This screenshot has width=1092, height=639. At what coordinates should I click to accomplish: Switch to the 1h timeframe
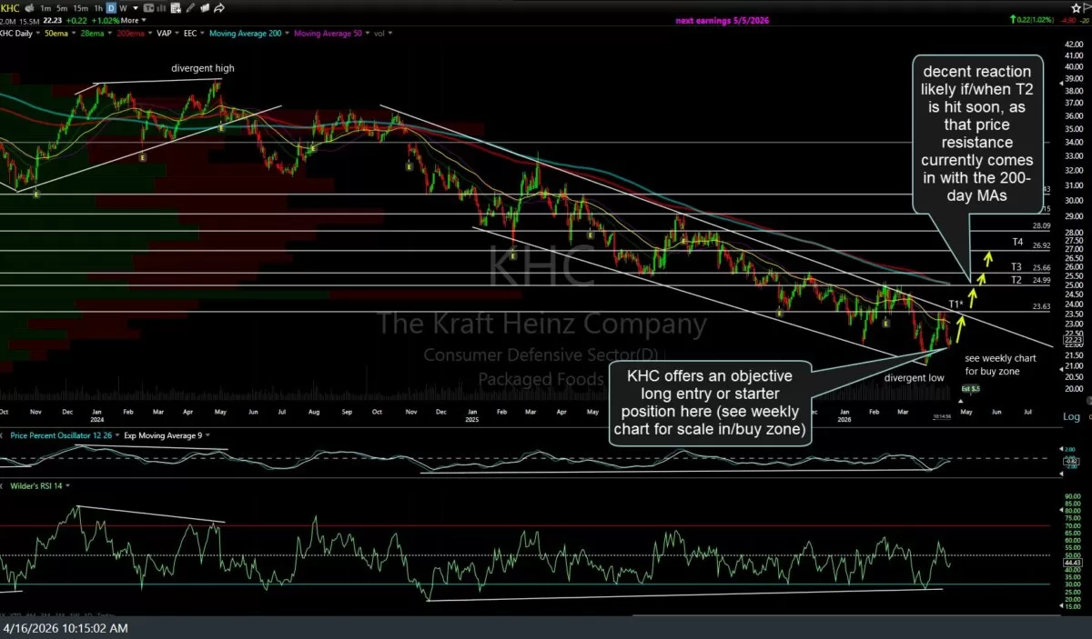[98, 8]
